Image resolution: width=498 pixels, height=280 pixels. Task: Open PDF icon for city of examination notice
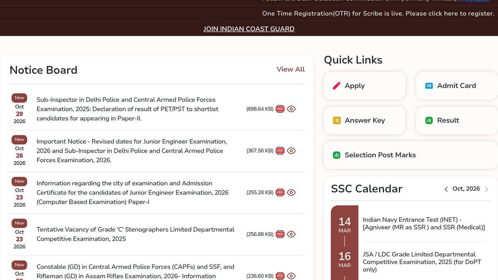[x=280, y=192]
